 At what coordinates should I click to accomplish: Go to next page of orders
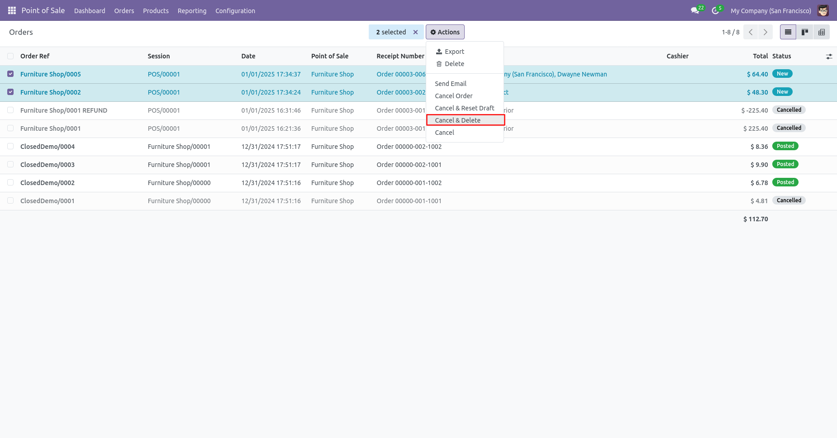[766, 32]
